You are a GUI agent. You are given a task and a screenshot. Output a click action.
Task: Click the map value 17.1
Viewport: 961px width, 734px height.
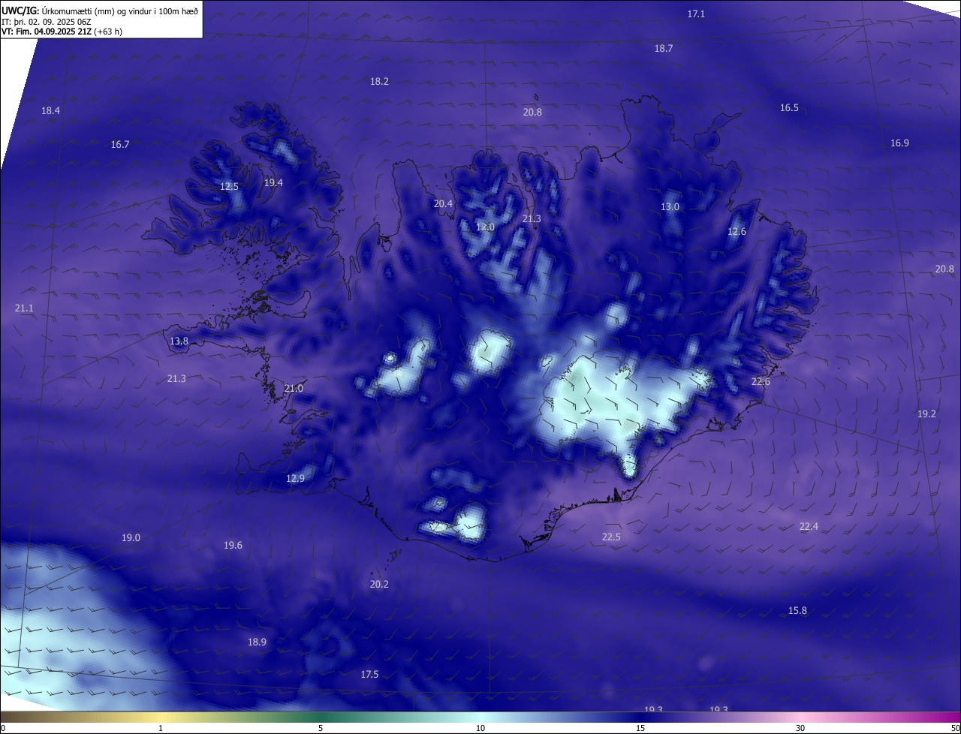[x=697, y=14]
